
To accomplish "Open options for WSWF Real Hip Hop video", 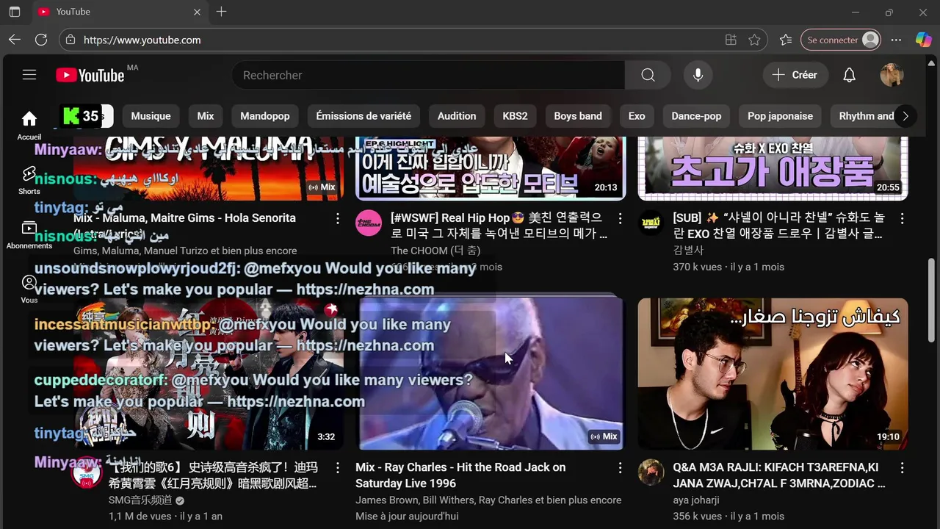I will [620, 218].
